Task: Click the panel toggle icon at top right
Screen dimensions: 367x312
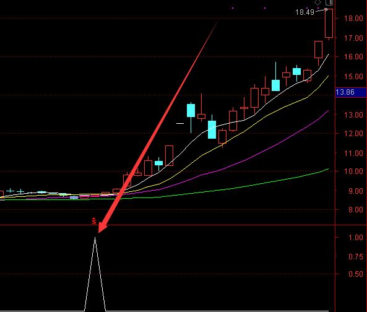Action: pos(329,2)
